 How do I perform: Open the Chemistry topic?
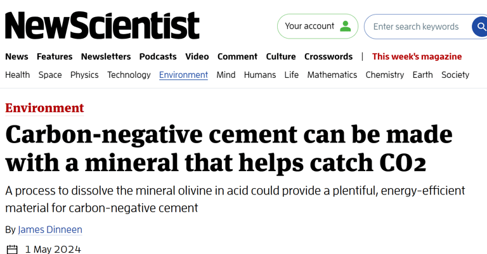(x=384, y=75)
